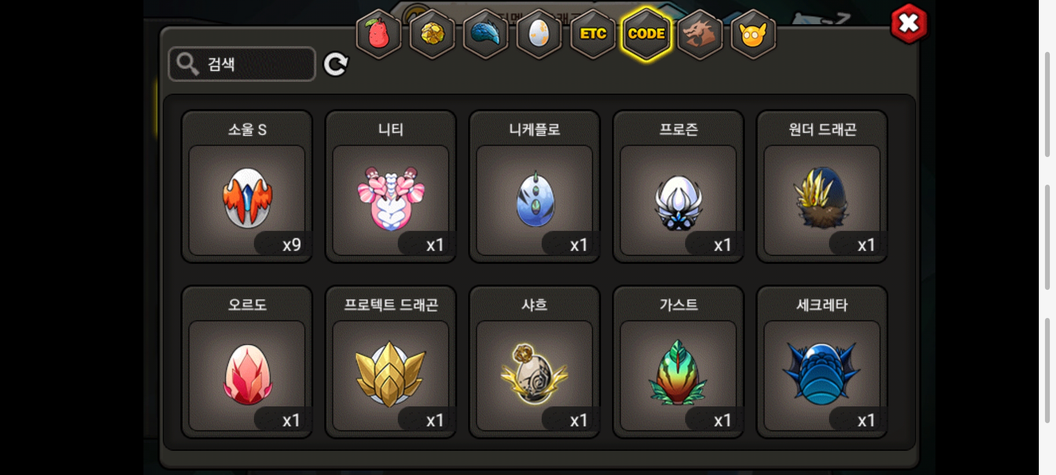The width and height of the screenshot is (1056, 475).
Task: Switch to the ETC tab
Action: click(x=593, y=34)
